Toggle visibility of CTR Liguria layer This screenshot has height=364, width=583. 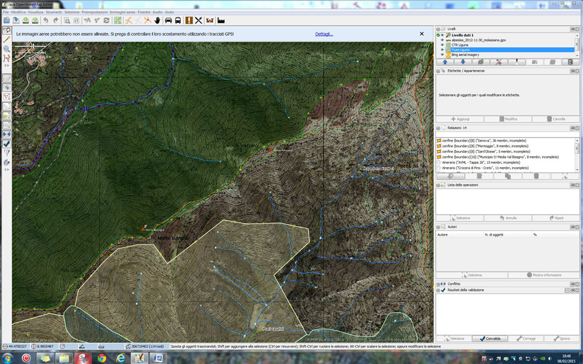[442, 45]
